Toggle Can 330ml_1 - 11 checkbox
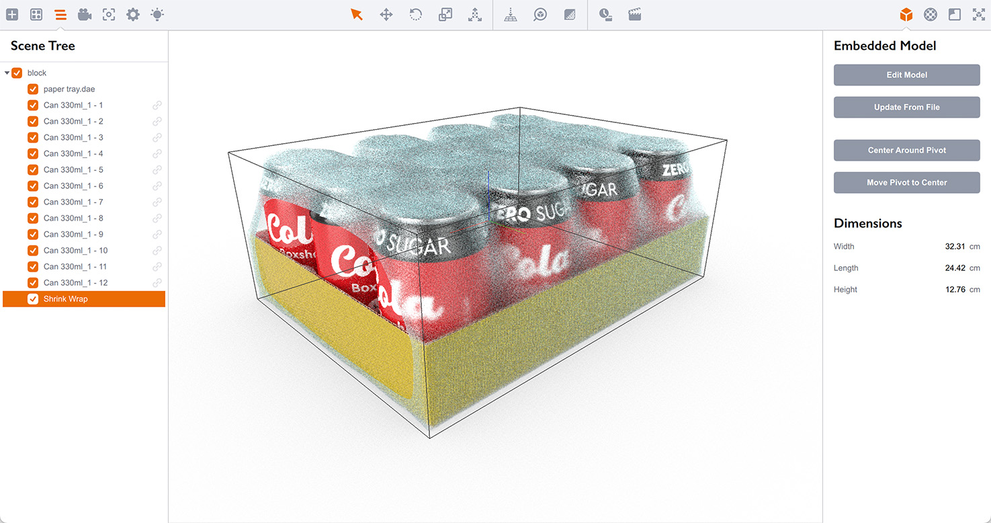This screenshot has width=991, height=523. 33,266
